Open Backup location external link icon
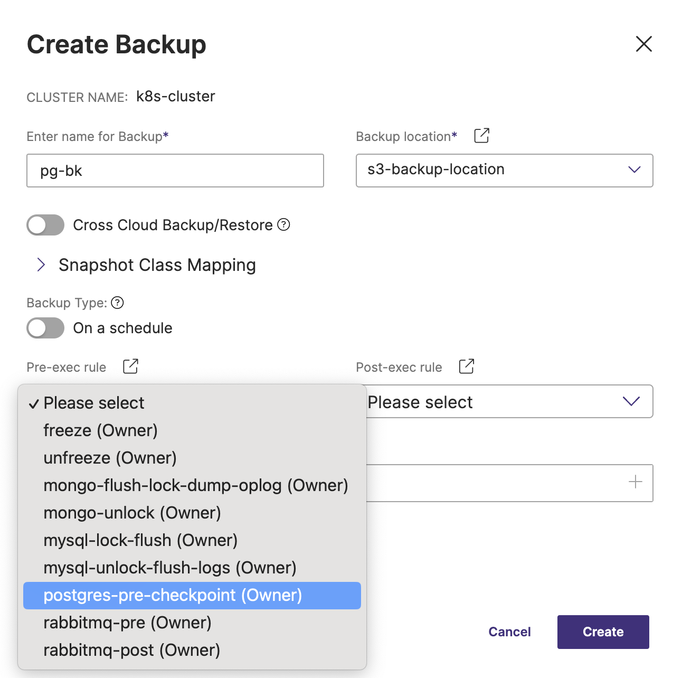682x678 pixels. pyautogui.click(x=481, y=136)
